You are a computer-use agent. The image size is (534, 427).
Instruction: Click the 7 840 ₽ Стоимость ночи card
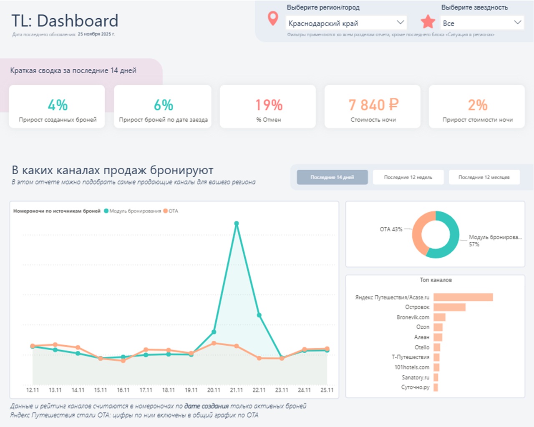(373, 107)
